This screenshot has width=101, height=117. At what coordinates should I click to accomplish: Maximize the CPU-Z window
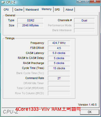click(x=86, y=1)
